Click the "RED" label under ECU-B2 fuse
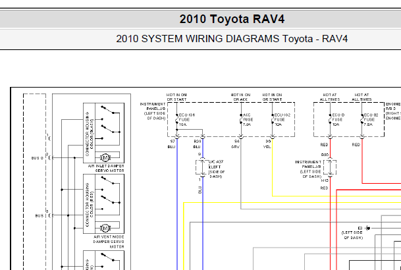The height and width of the screenshot is (270, 401). (356, 145)
